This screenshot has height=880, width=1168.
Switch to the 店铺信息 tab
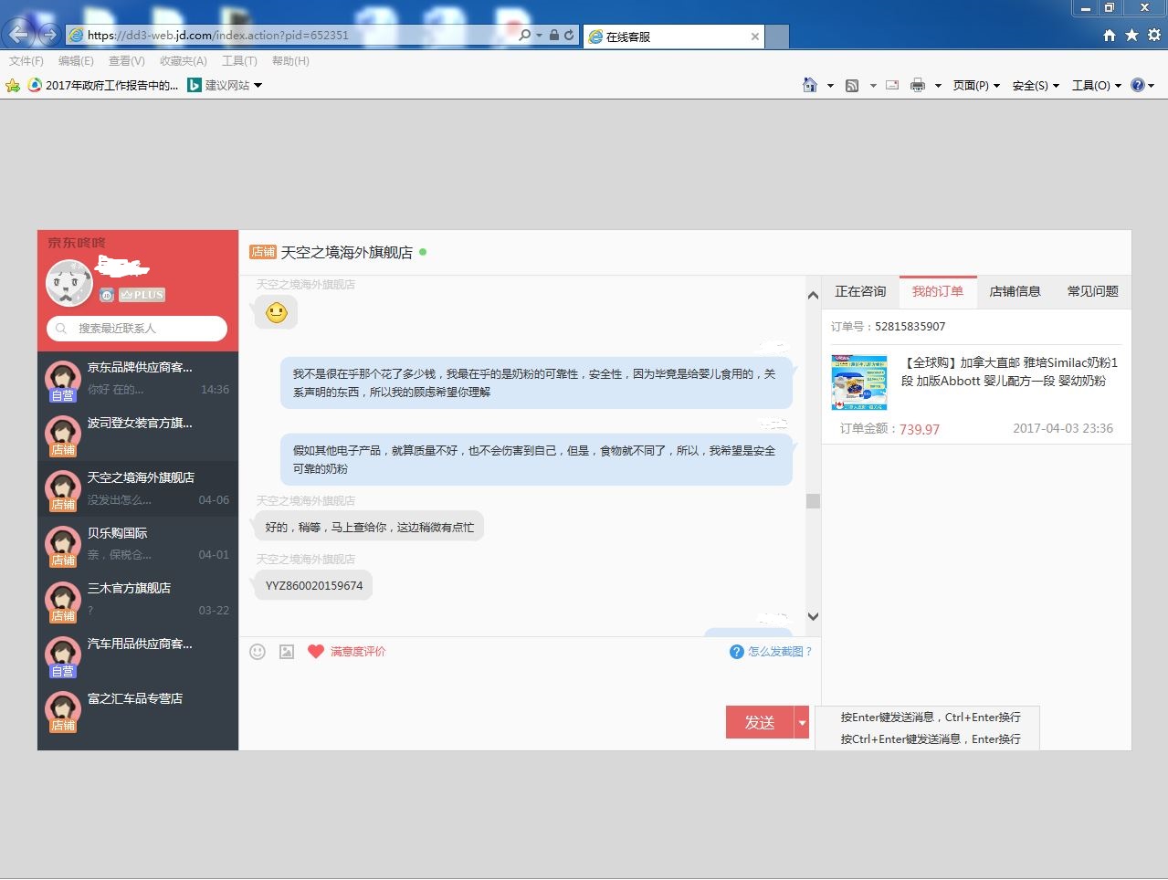1015,291
